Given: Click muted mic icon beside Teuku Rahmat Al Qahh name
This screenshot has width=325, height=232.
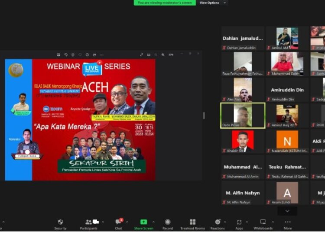Looking at the screenshot, I should tap(269, 177).
